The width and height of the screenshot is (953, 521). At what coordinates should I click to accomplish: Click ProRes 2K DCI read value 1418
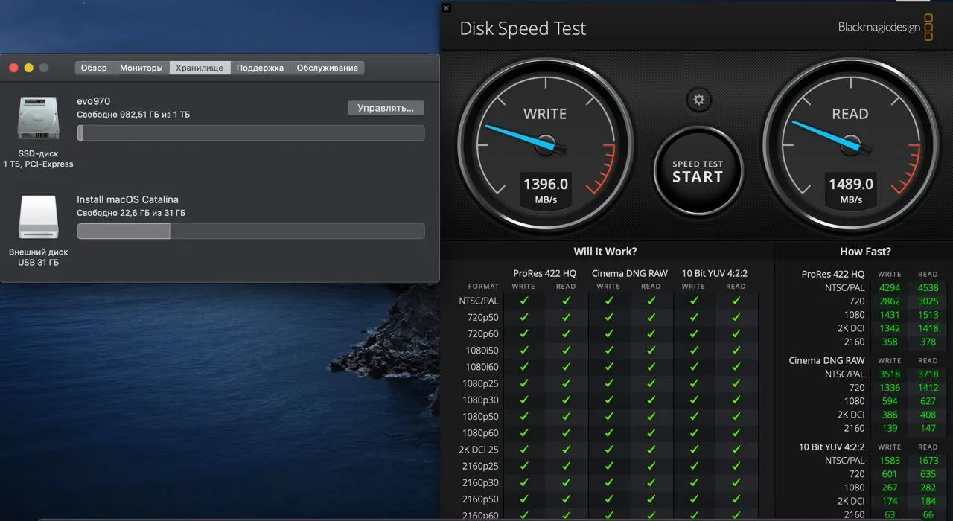(928, 328)
